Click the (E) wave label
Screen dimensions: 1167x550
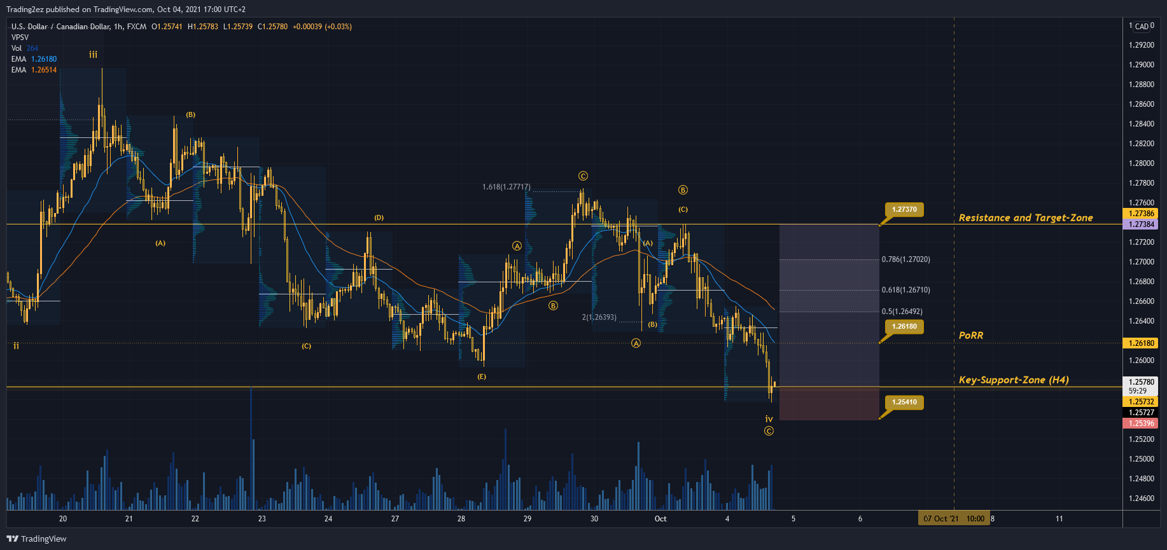482,376
